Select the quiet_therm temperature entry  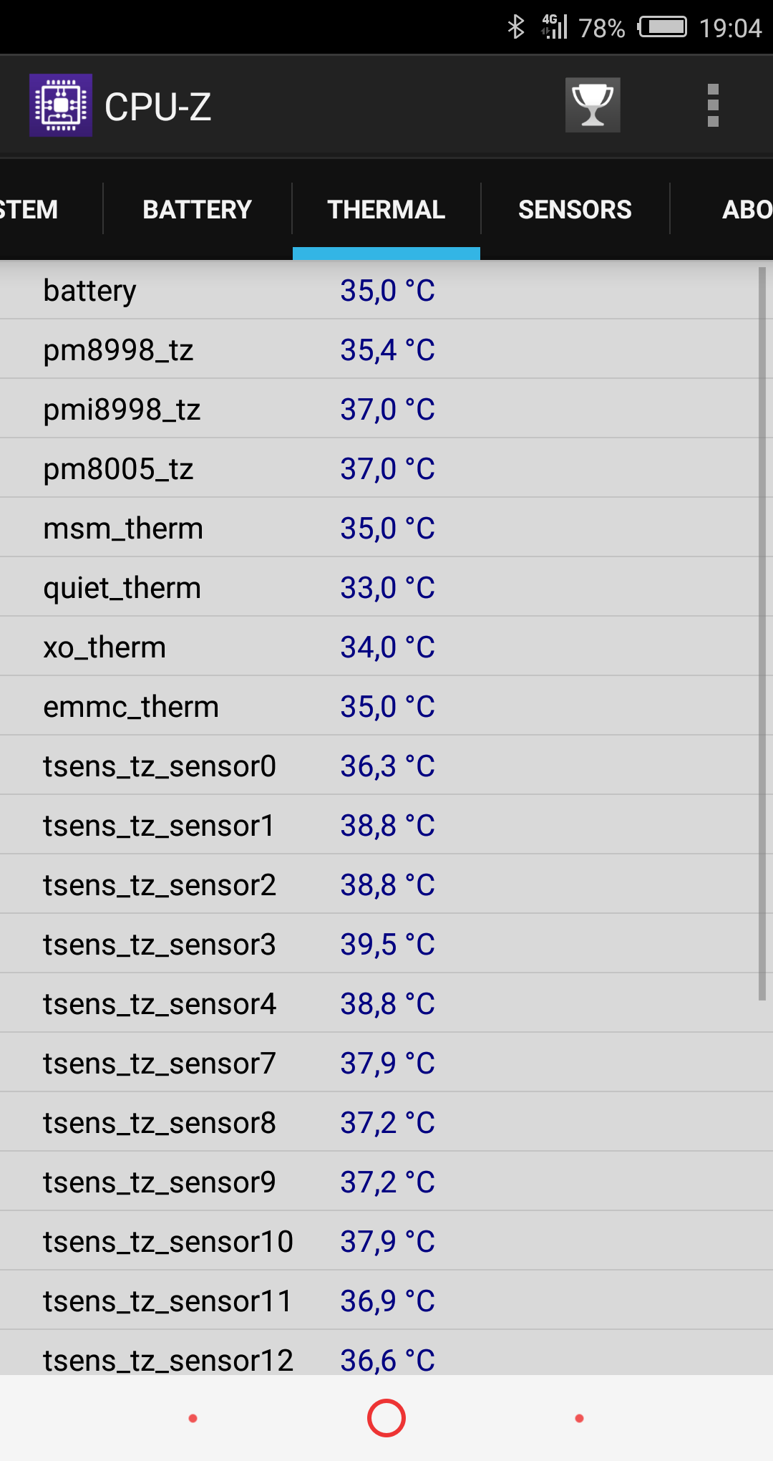pos(379,587)
